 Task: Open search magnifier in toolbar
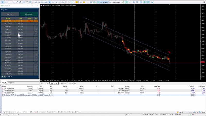(204, 2)
